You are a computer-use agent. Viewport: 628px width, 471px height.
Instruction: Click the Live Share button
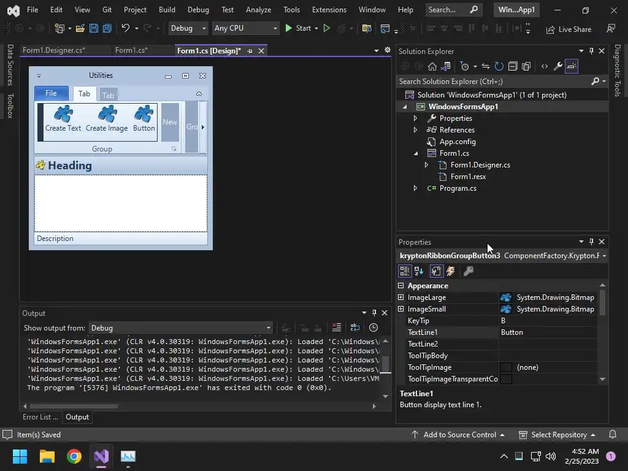click(x=569, y=29)
